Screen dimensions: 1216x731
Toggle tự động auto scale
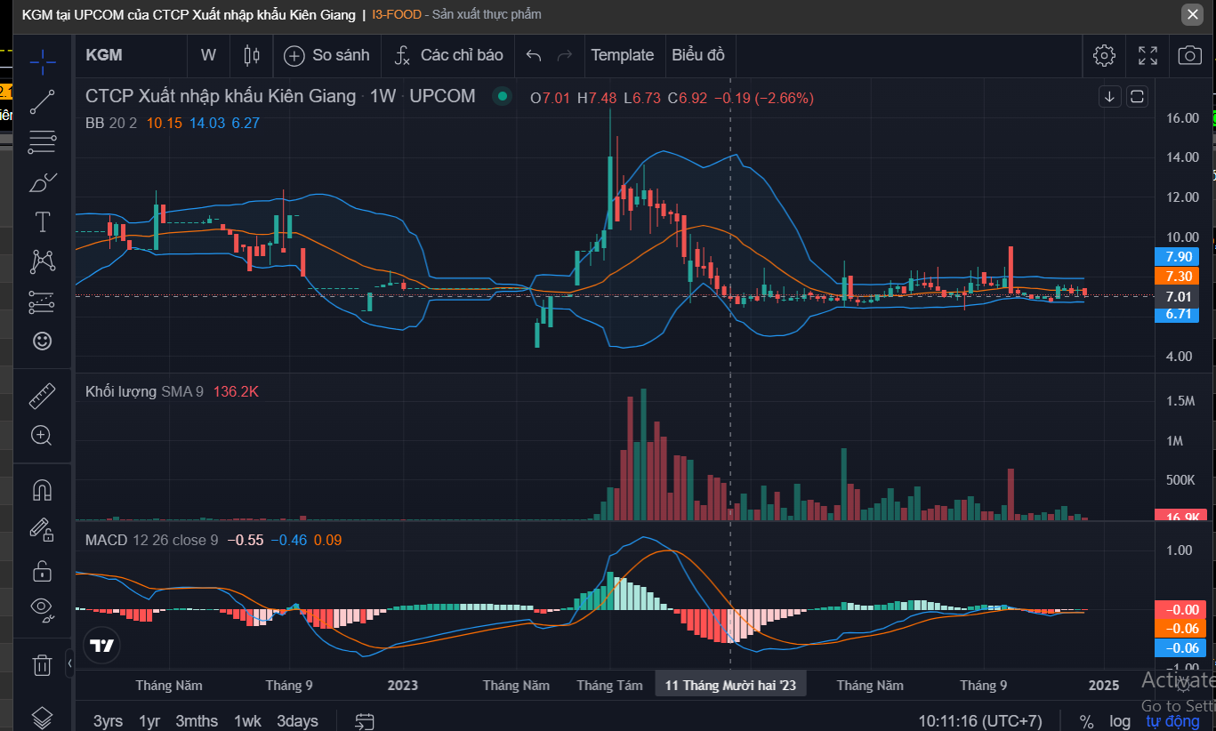[x=1172, y=721]
